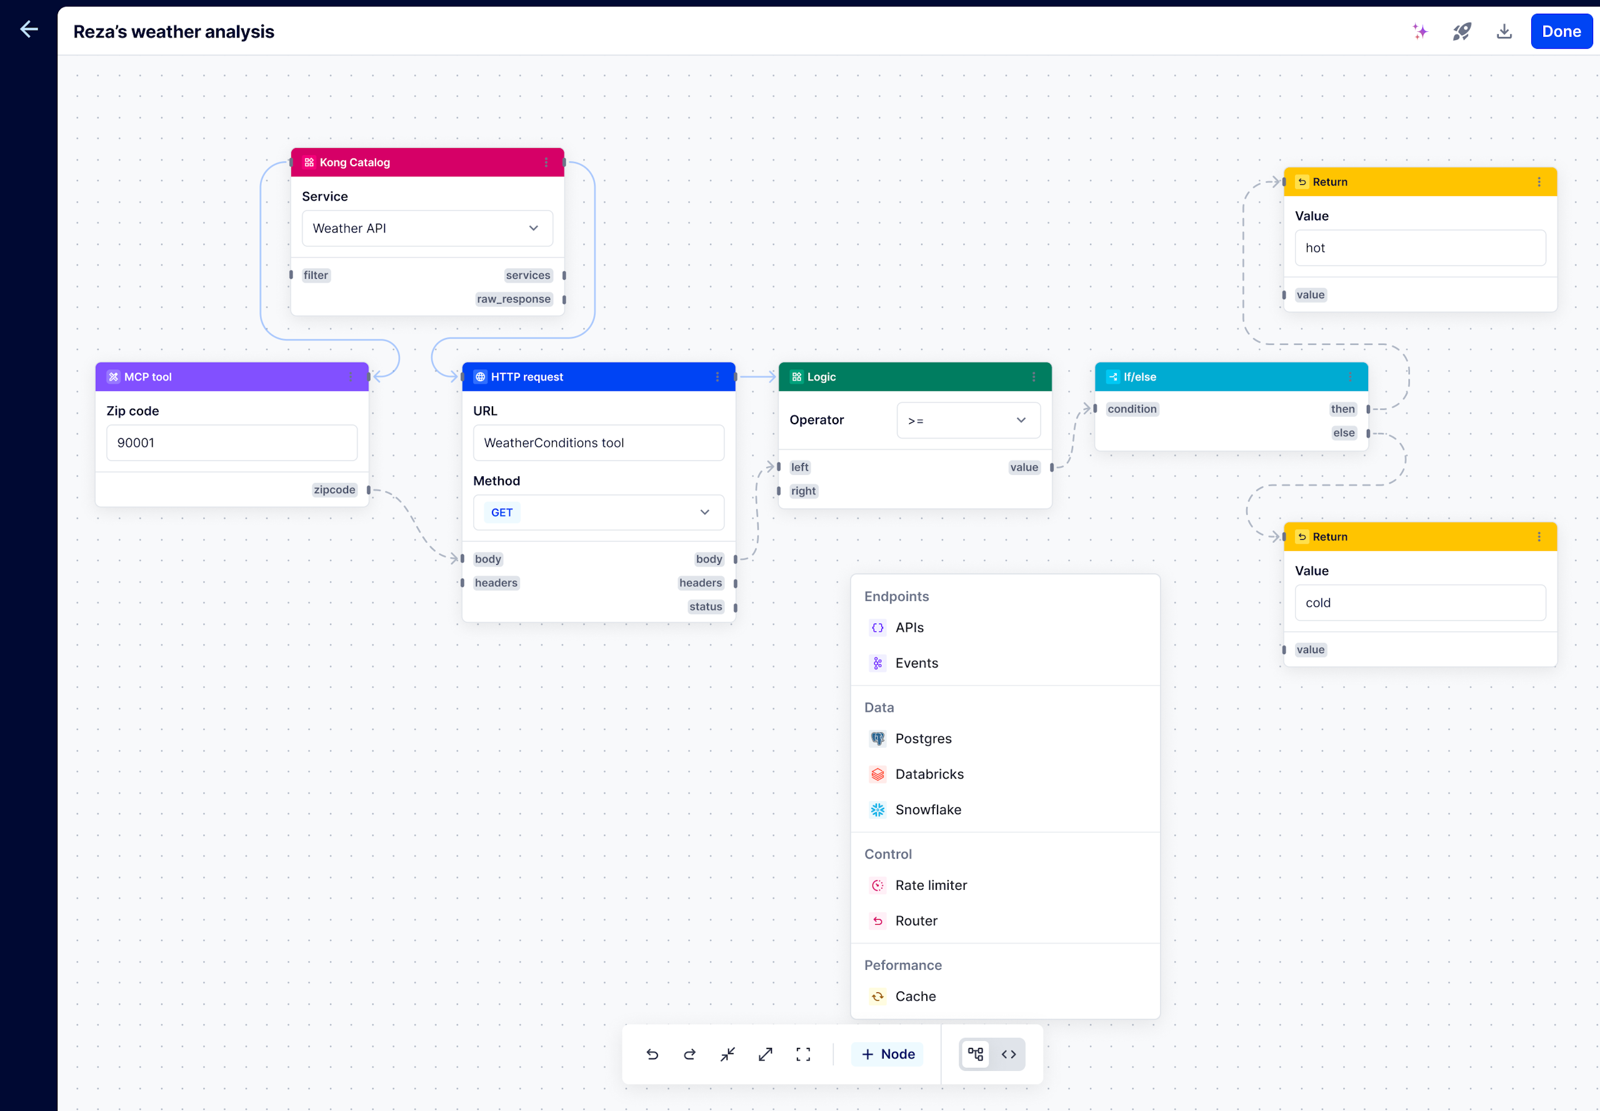Click the redo icon in bottom toolbar
The image size is (1600, 1111).
[x=689, y=1054]
